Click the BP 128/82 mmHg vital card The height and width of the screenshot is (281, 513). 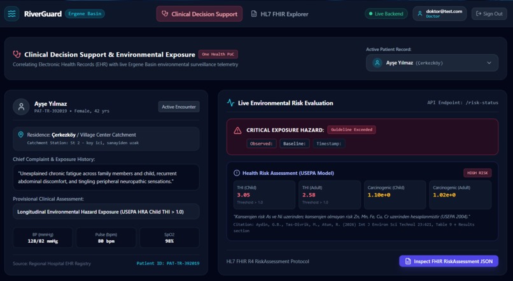(43, 238)
